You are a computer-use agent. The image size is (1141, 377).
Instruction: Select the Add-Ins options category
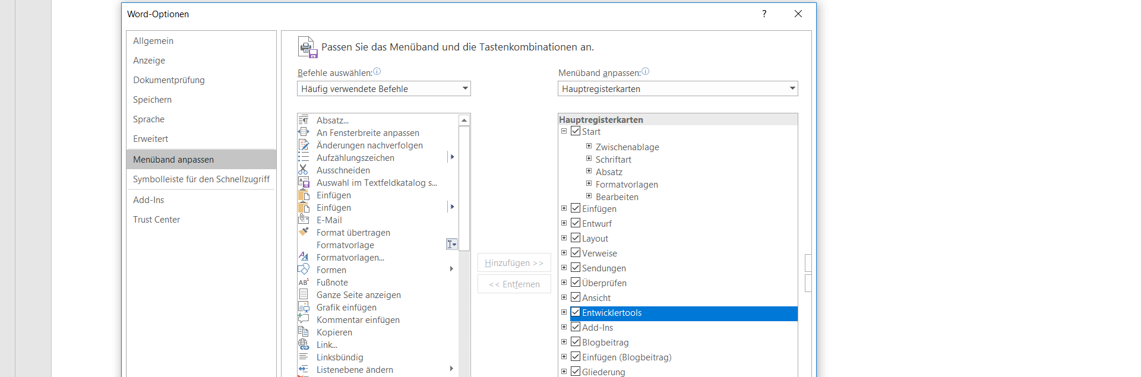(201, 200)
